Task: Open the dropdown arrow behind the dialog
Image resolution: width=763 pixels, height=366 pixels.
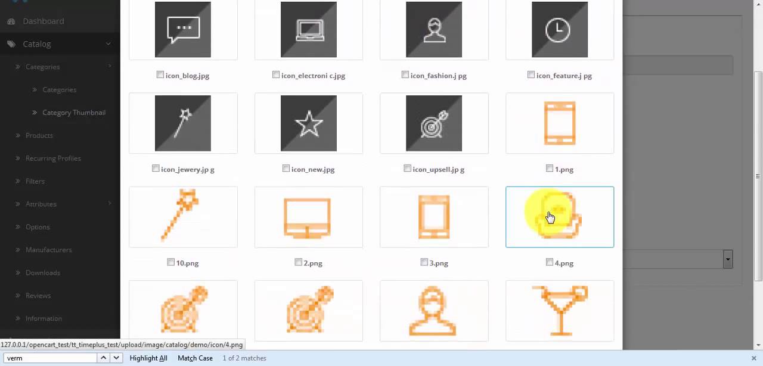Action: pyautogui.click(x=728, y=259)
